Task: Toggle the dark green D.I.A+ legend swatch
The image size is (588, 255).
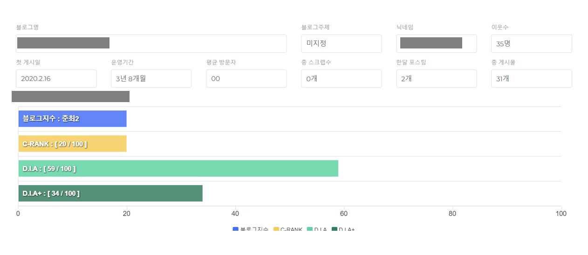Action: tap(334, 229)
